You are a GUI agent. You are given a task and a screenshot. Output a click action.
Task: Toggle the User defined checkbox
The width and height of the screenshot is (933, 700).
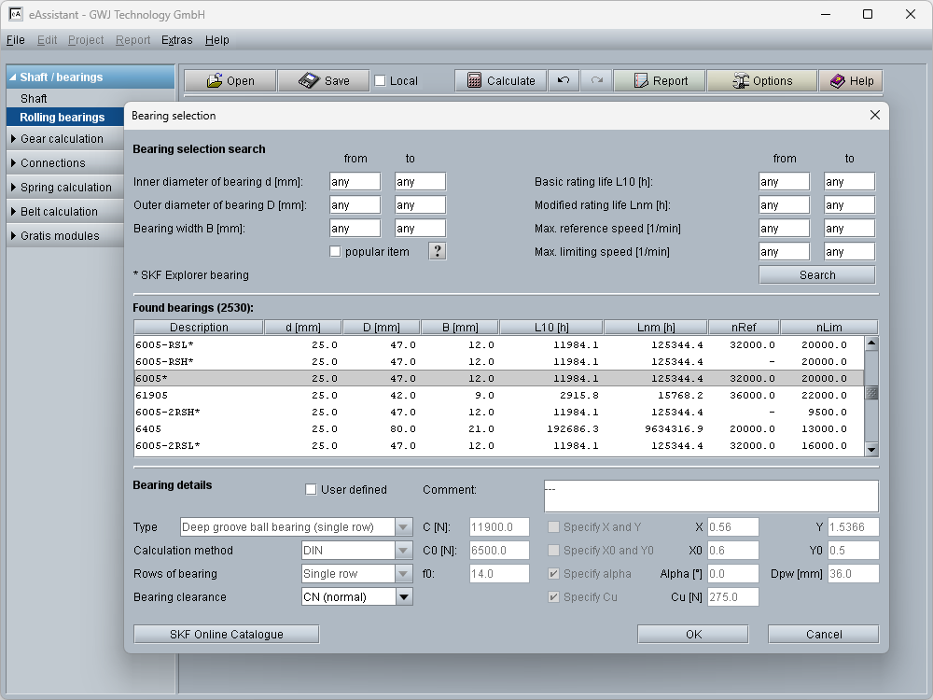[312, 490]
